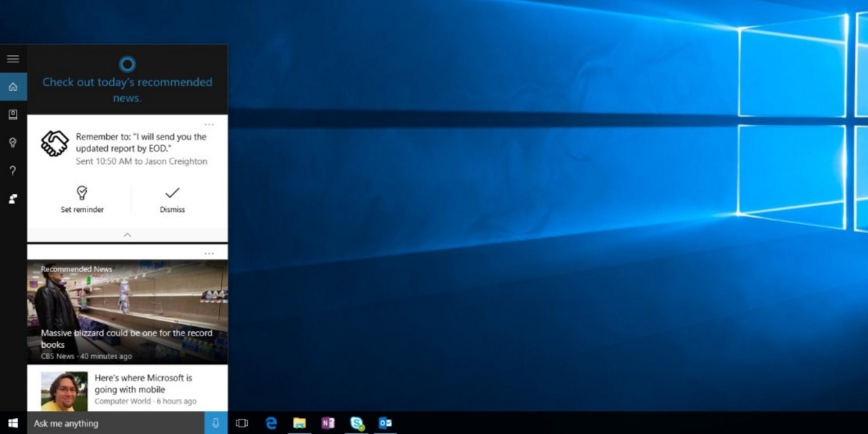Open the Cortana Notebook
This screenshot has width=868, height=434.
(x=13, y=114)
